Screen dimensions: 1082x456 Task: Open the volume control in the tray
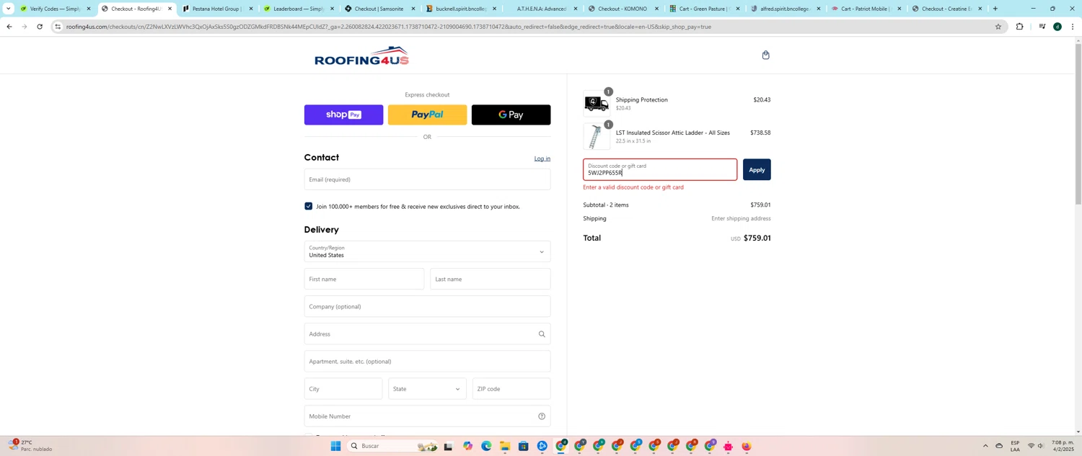[1041, 446]
